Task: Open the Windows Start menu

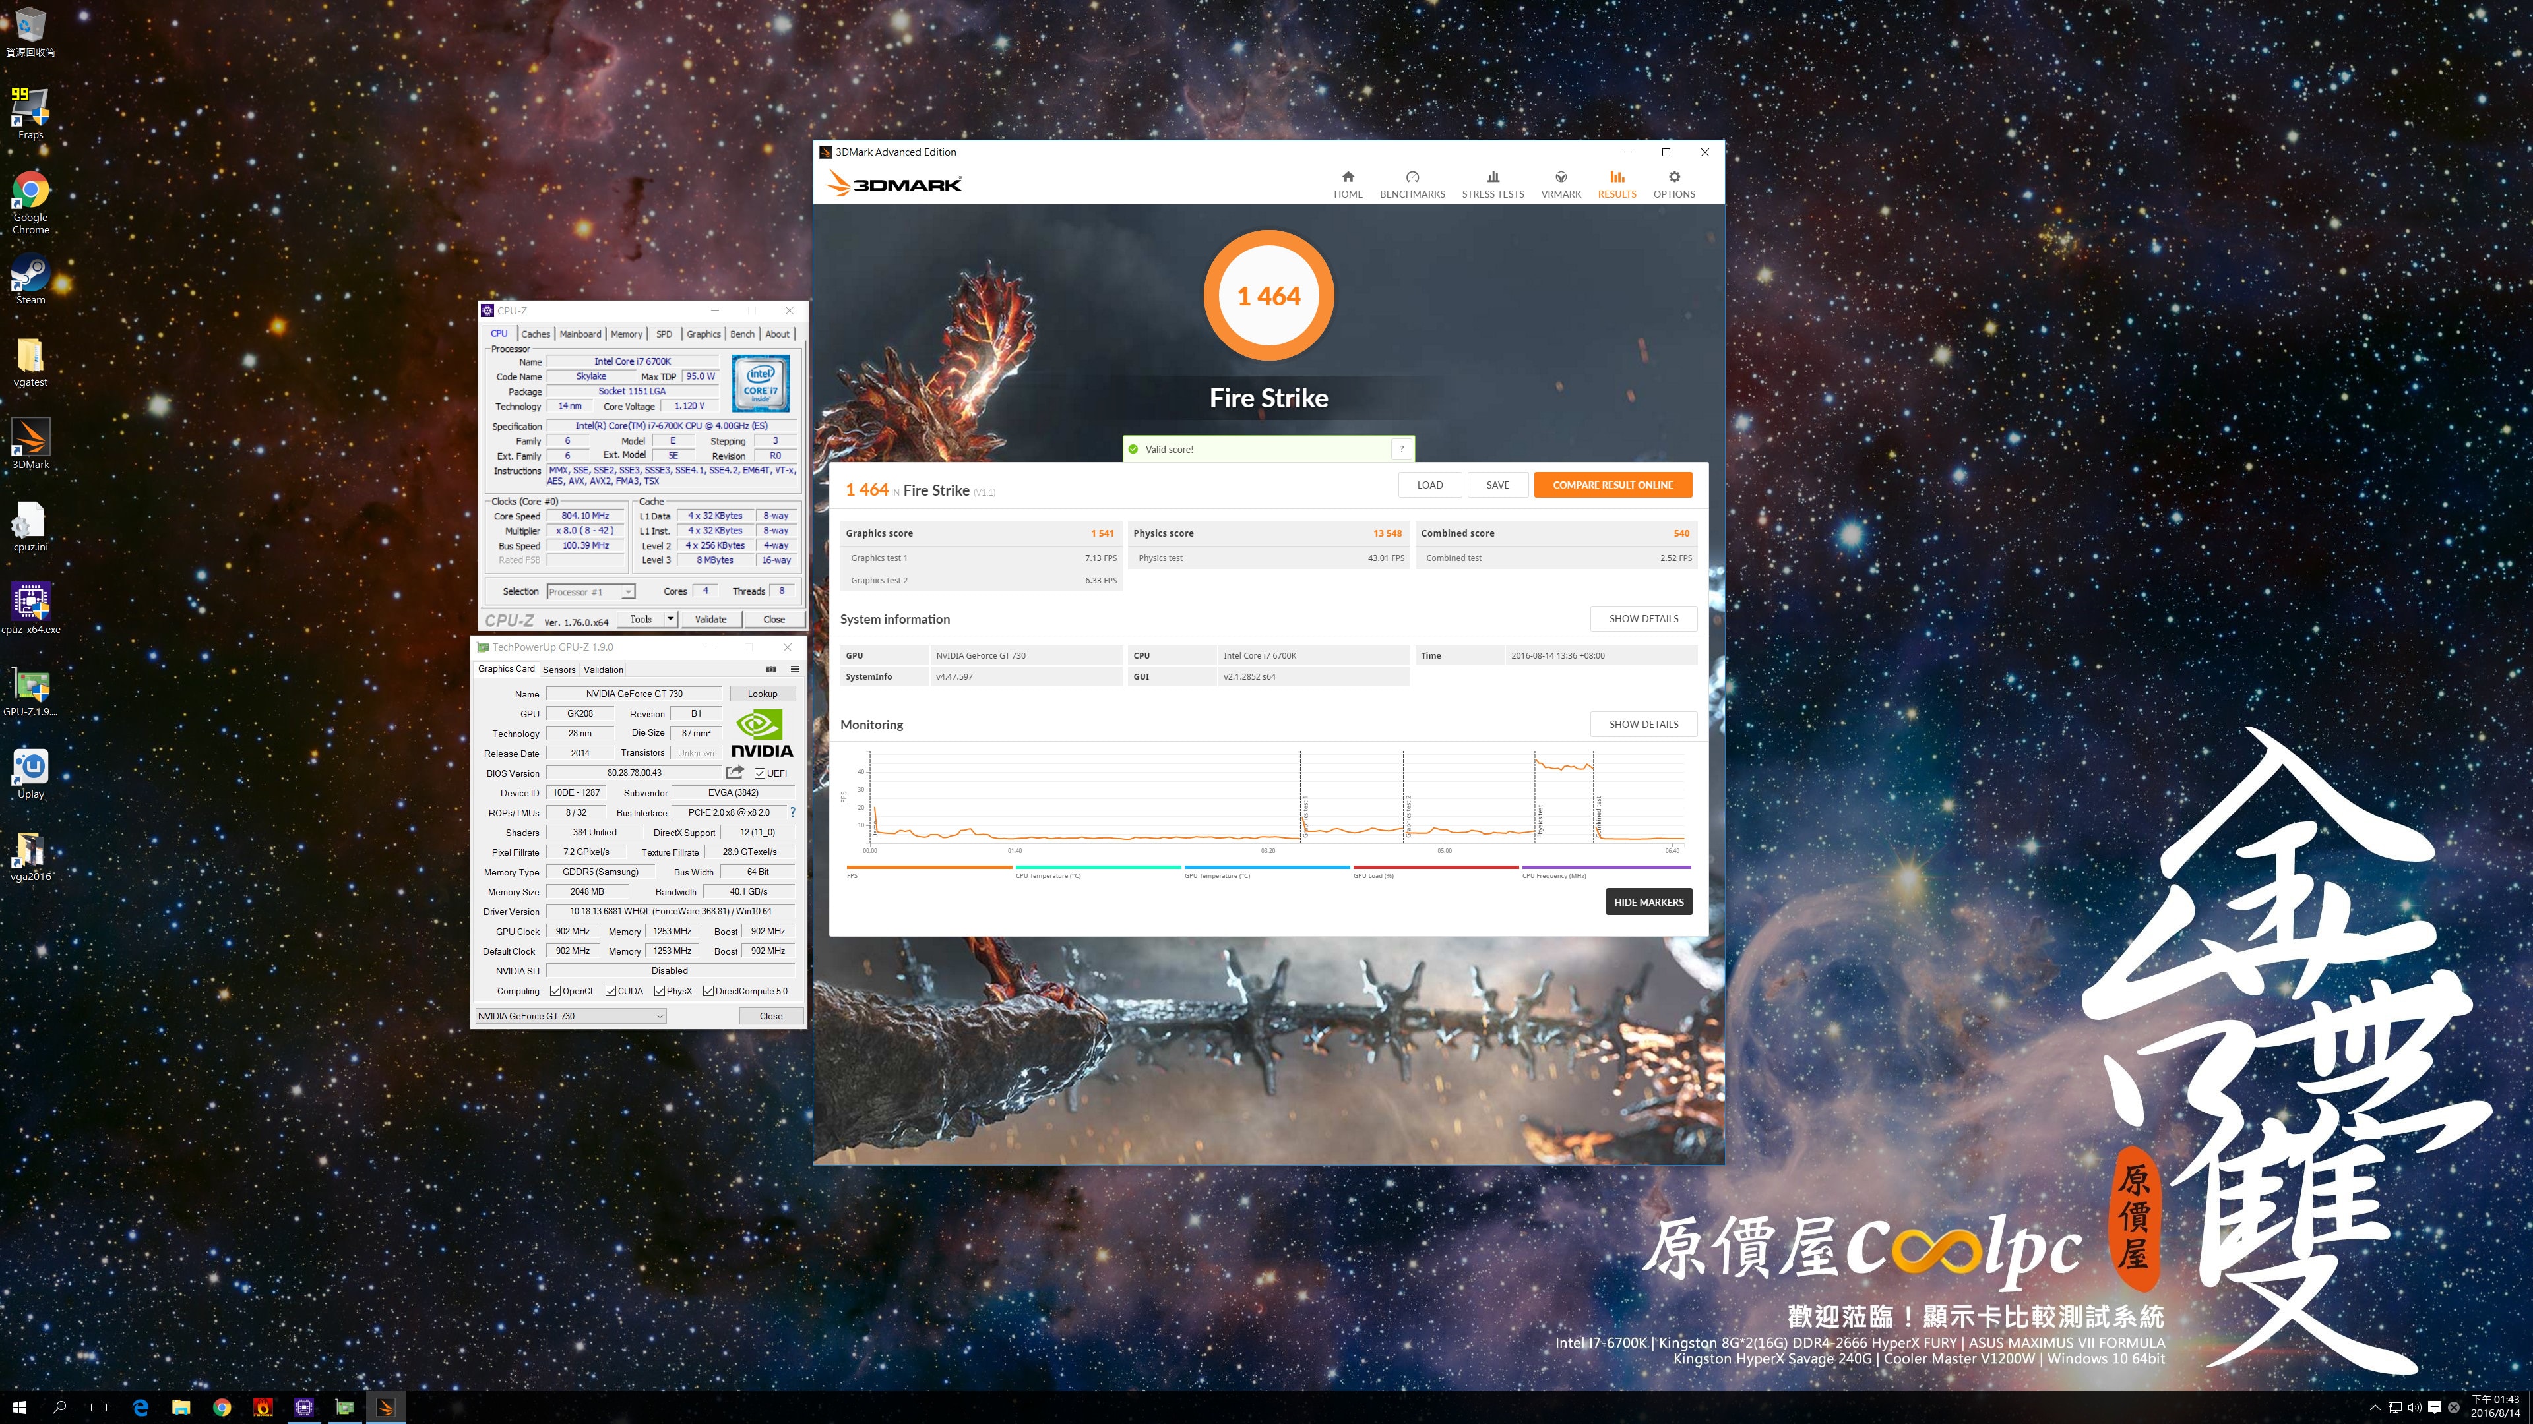Action: tap(20, 1408)
